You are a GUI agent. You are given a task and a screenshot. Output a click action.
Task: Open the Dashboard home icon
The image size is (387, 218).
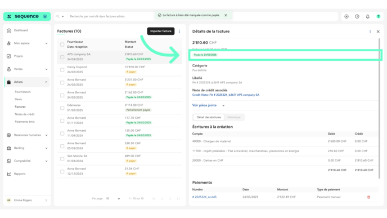[9, 30]
